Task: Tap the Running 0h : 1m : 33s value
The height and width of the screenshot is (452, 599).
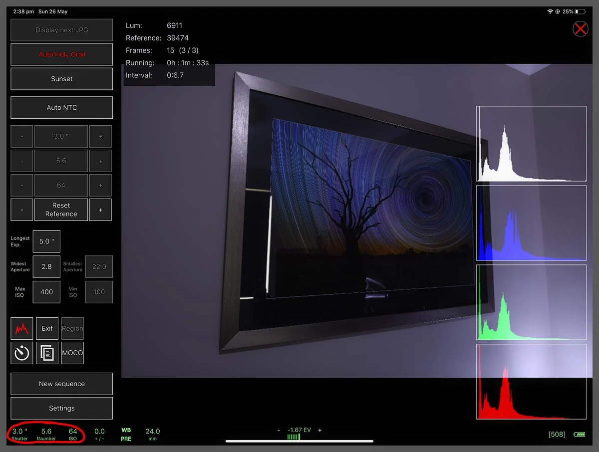Action: point(188,63)
